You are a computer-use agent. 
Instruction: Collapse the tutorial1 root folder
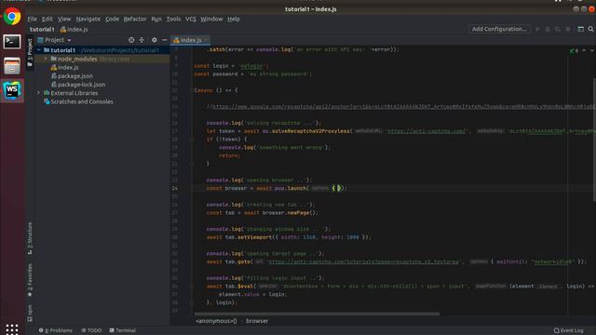coord(39,50)
